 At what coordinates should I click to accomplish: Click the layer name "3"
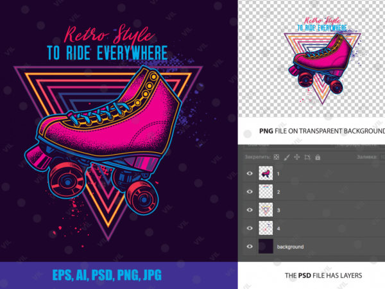278,210
